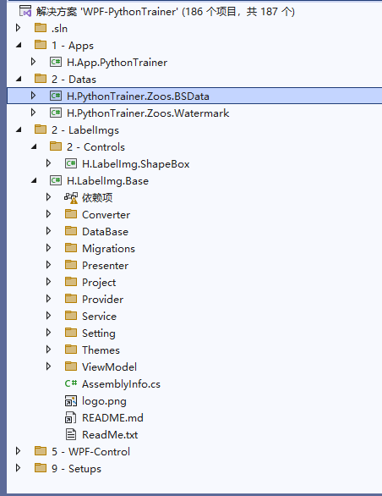The width and height of the screenshot is (382, 496).
Task: Click the H.PythonTrainer.Zoos.BSData project icon
Action: [56, 96]
